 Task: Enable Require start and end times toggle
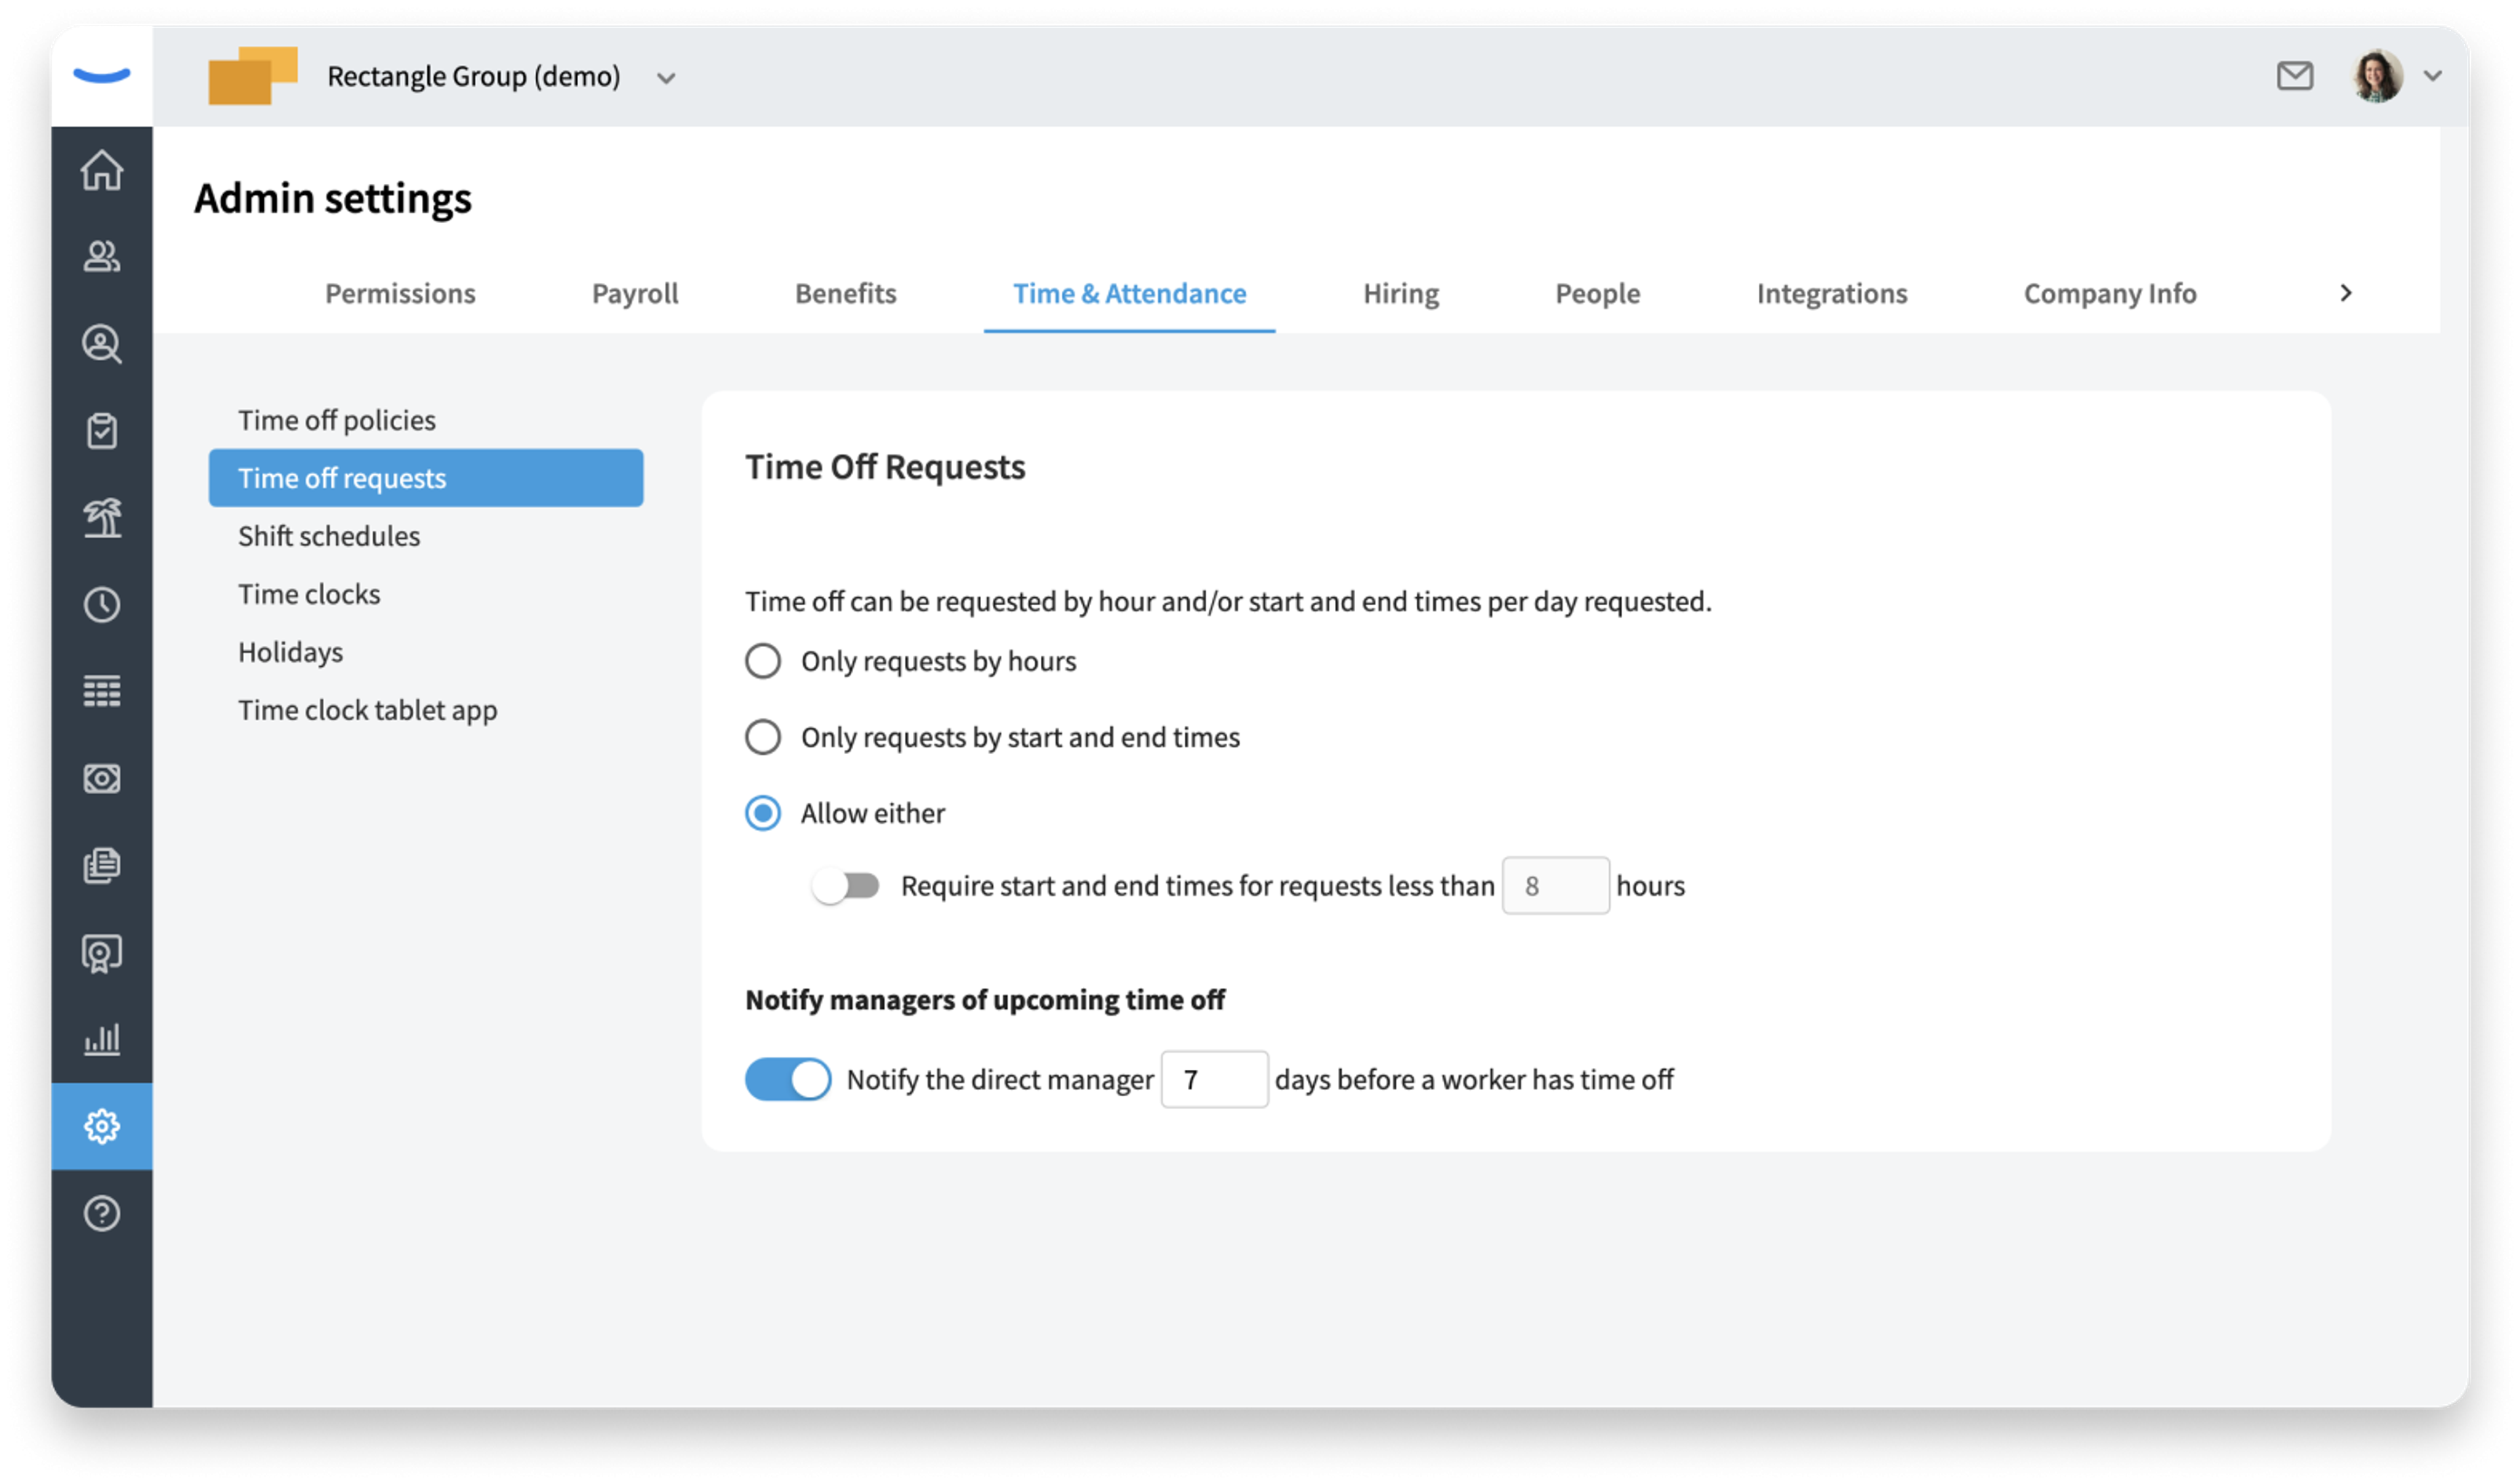(845, 886)
